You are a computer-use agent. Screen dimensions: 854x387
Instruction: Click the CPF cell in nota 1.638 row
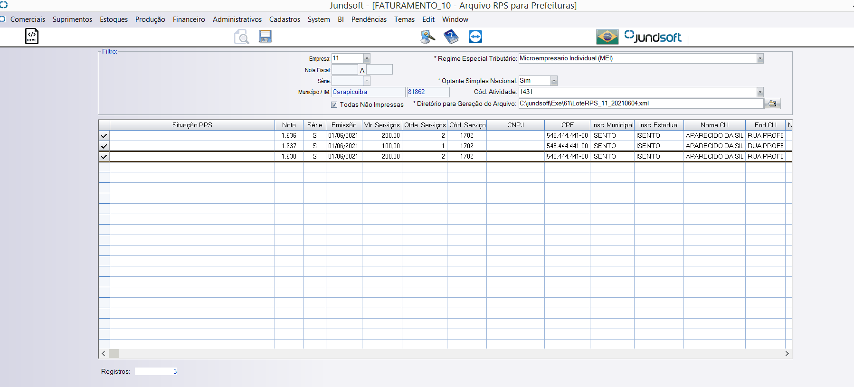pyautogui.click(x=567, y=157)
